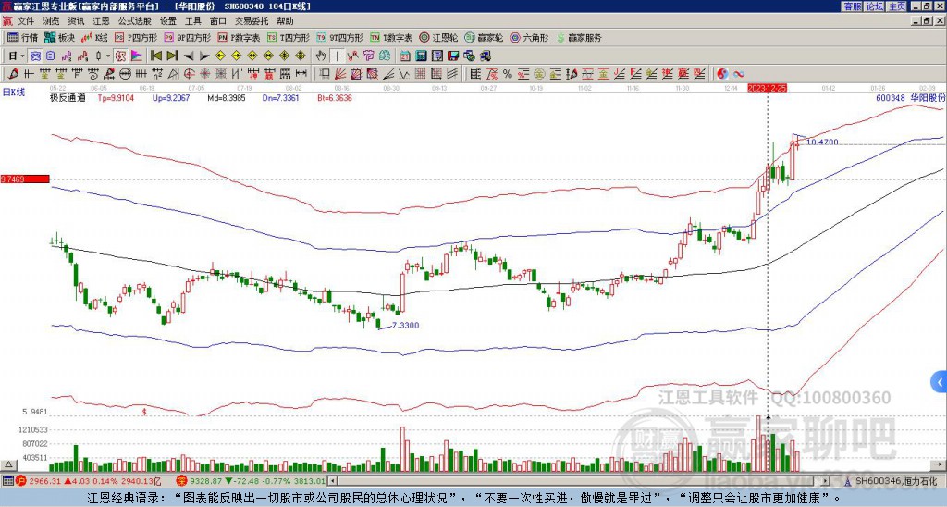
Task: Click the status bar keyboard grid icon
Action: pyautogui.click(x=7, y=481)
